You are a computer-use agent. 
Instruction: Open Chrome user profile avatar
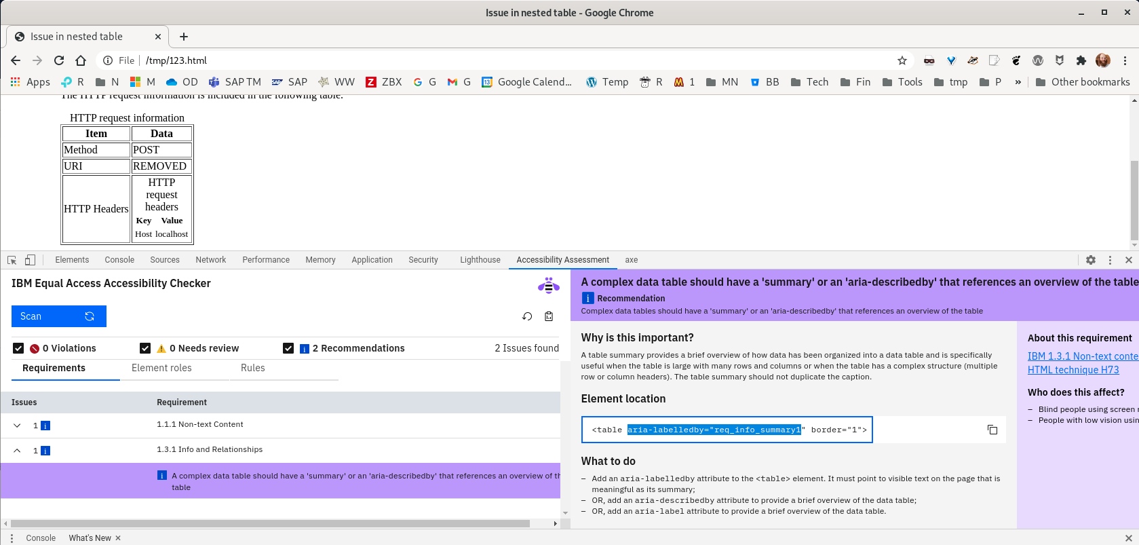click(1103, 60)
